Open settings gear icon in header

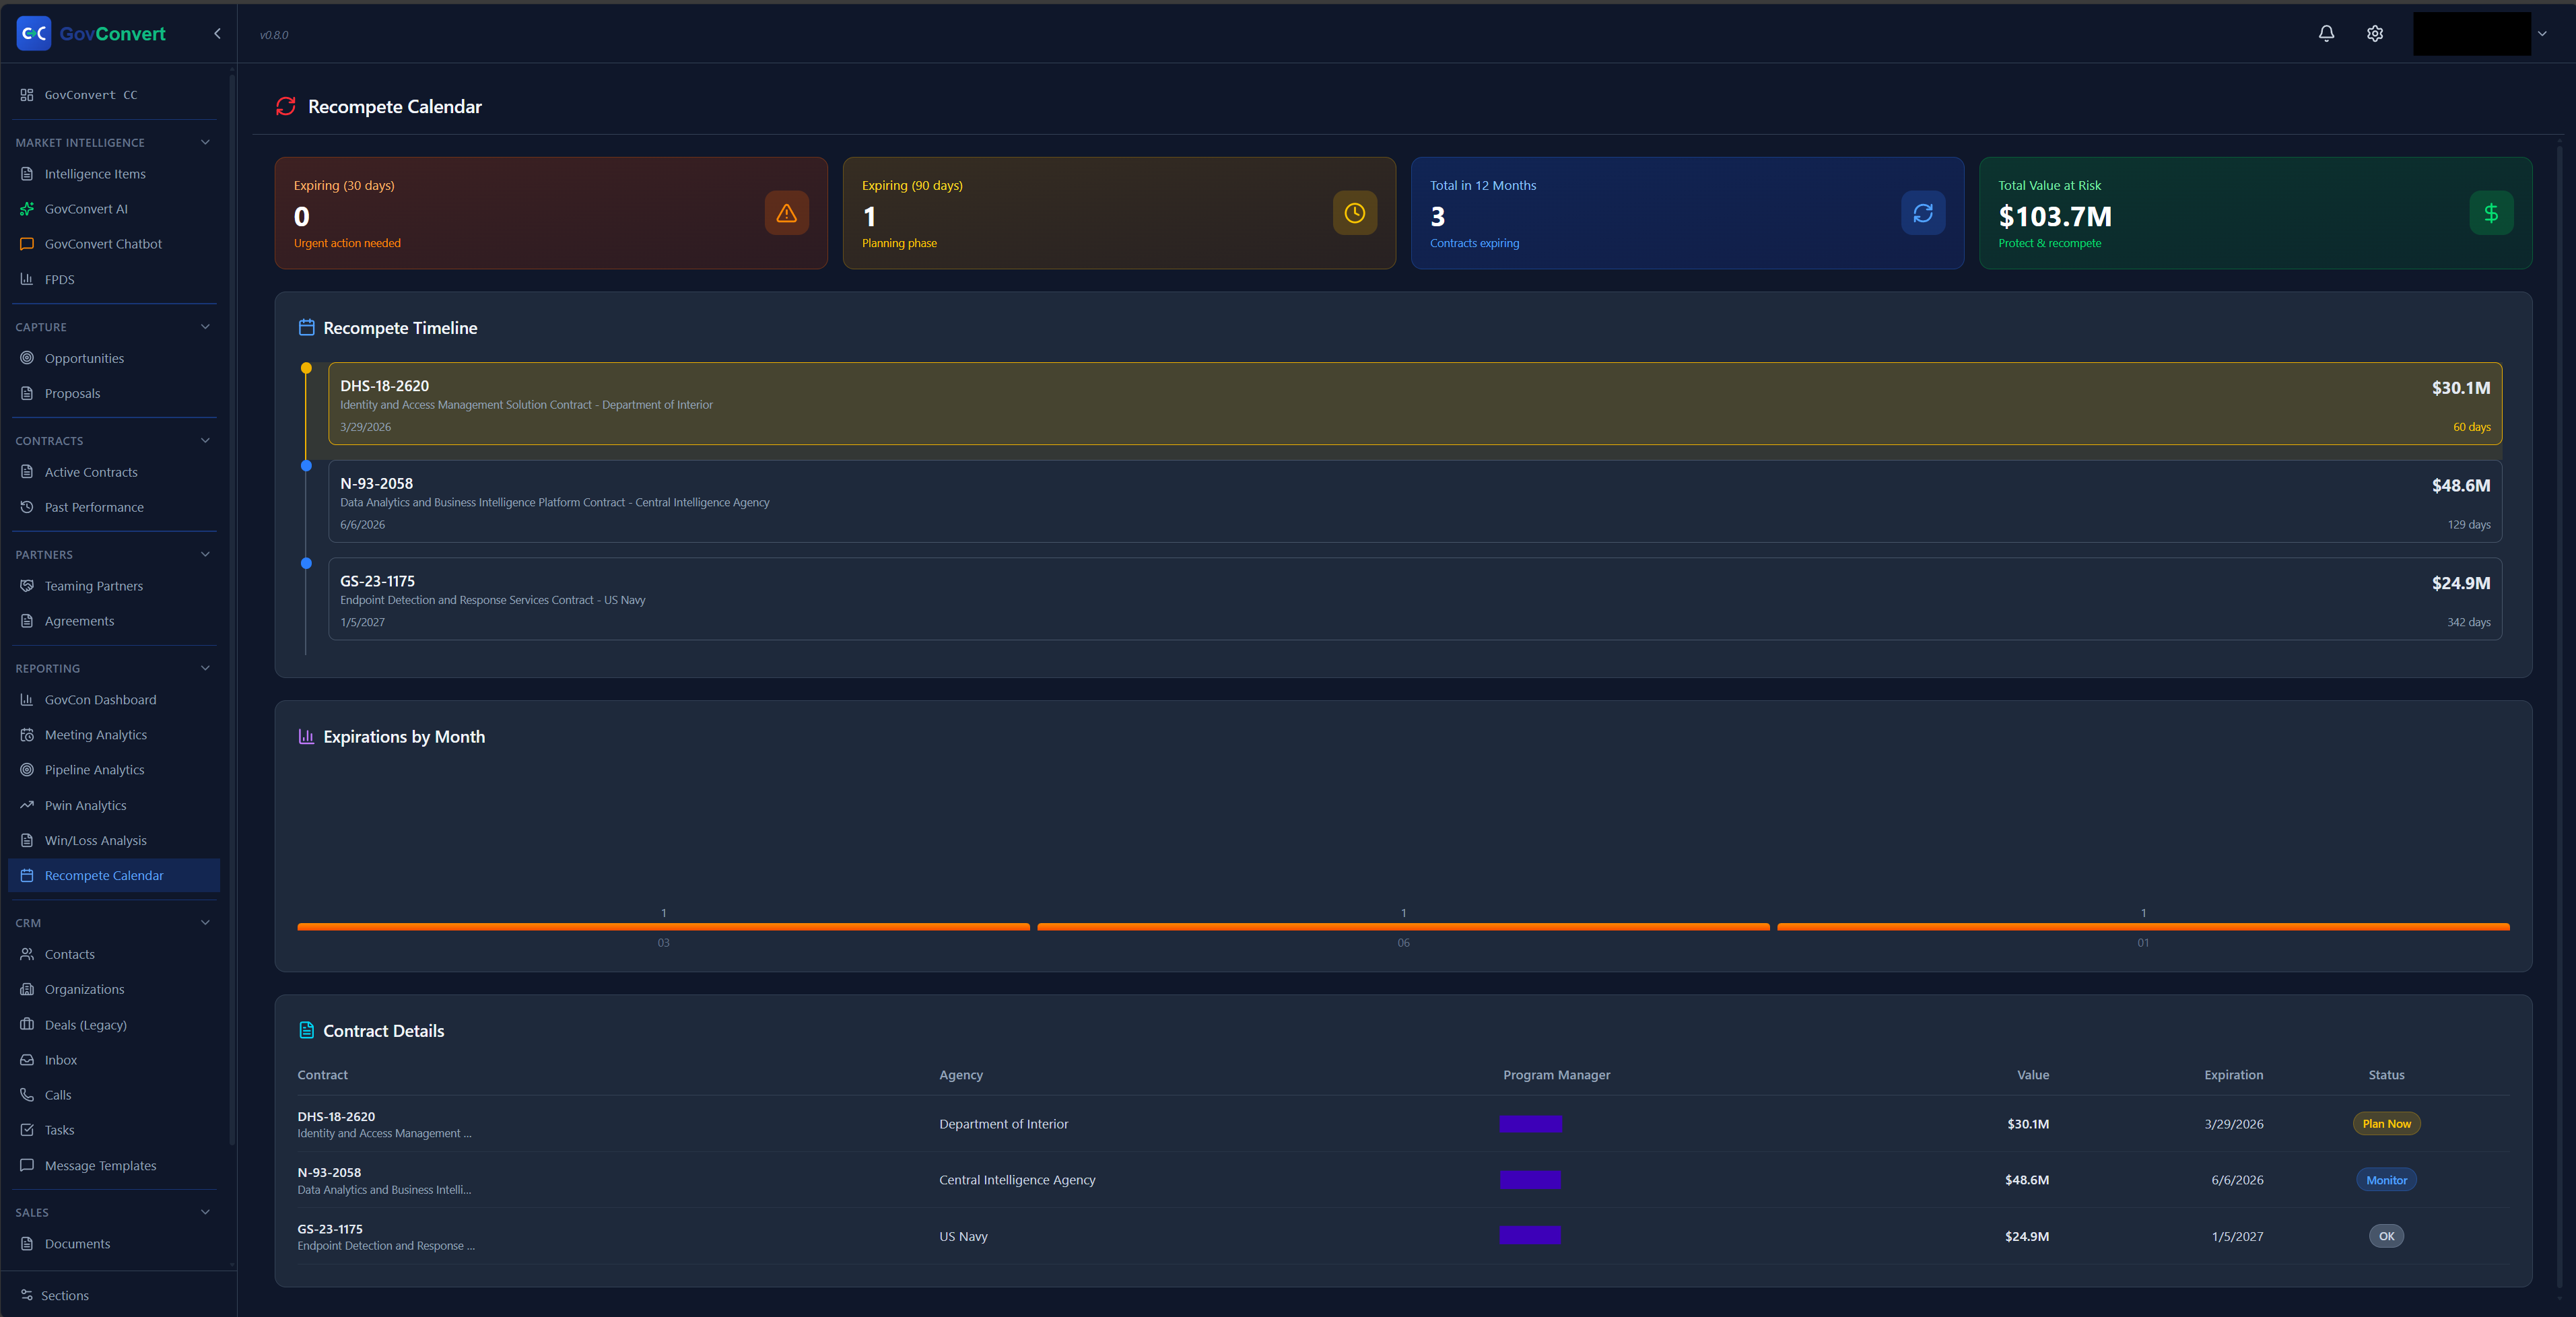click(x=2374, y=34)
